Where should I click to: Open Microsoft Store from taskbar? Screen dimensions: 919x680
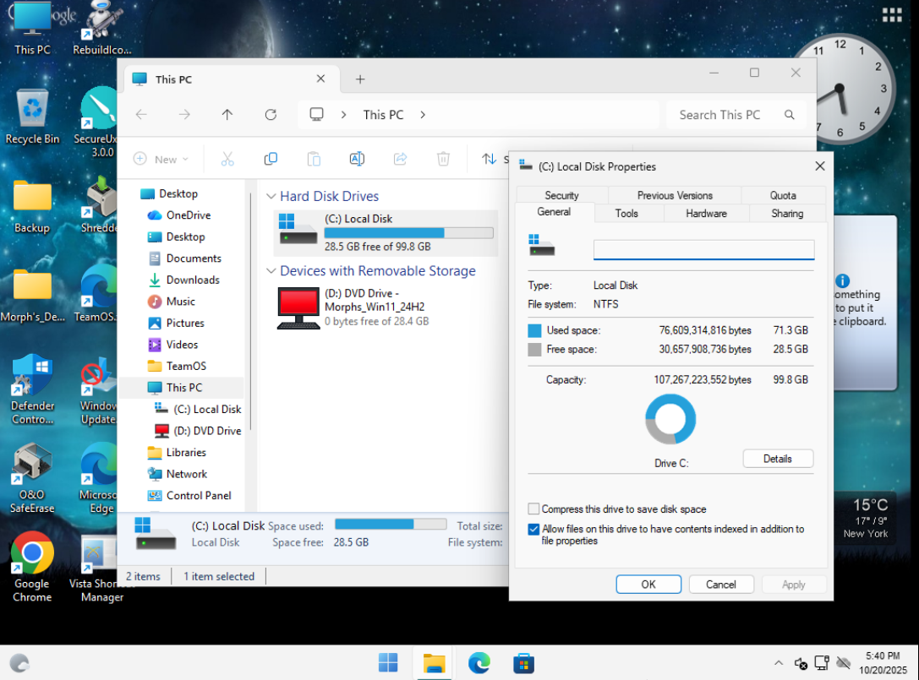[x=523, y=663]
